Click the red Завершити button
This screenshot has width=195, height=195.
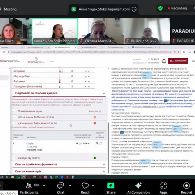coord(178,61)
